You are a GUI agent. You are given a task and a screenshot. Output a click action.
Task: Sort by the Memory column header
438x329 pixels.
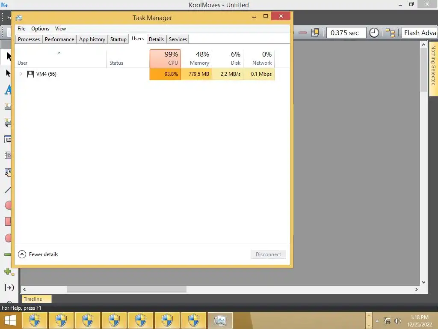[196, 59]
